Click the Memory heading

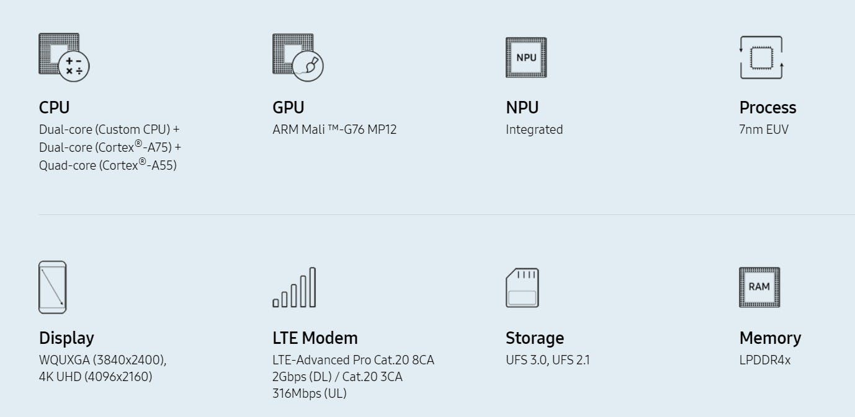pos(770,338)
